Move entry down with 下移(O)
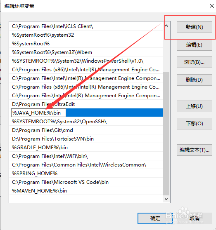216x230 pixels. [x=194, y=124]
